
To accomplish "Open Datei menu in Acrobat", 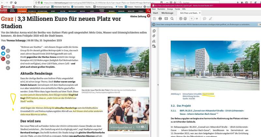I will click(x=154, y=9).
